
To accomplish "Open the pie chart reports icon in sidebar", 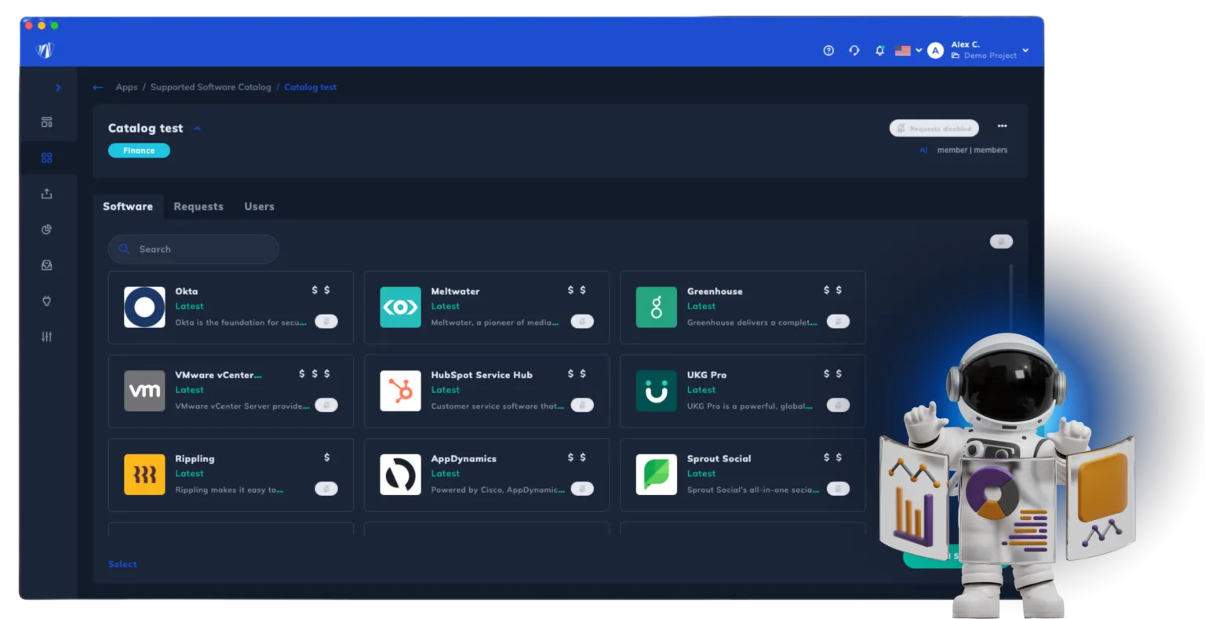I will pos(47,230).
